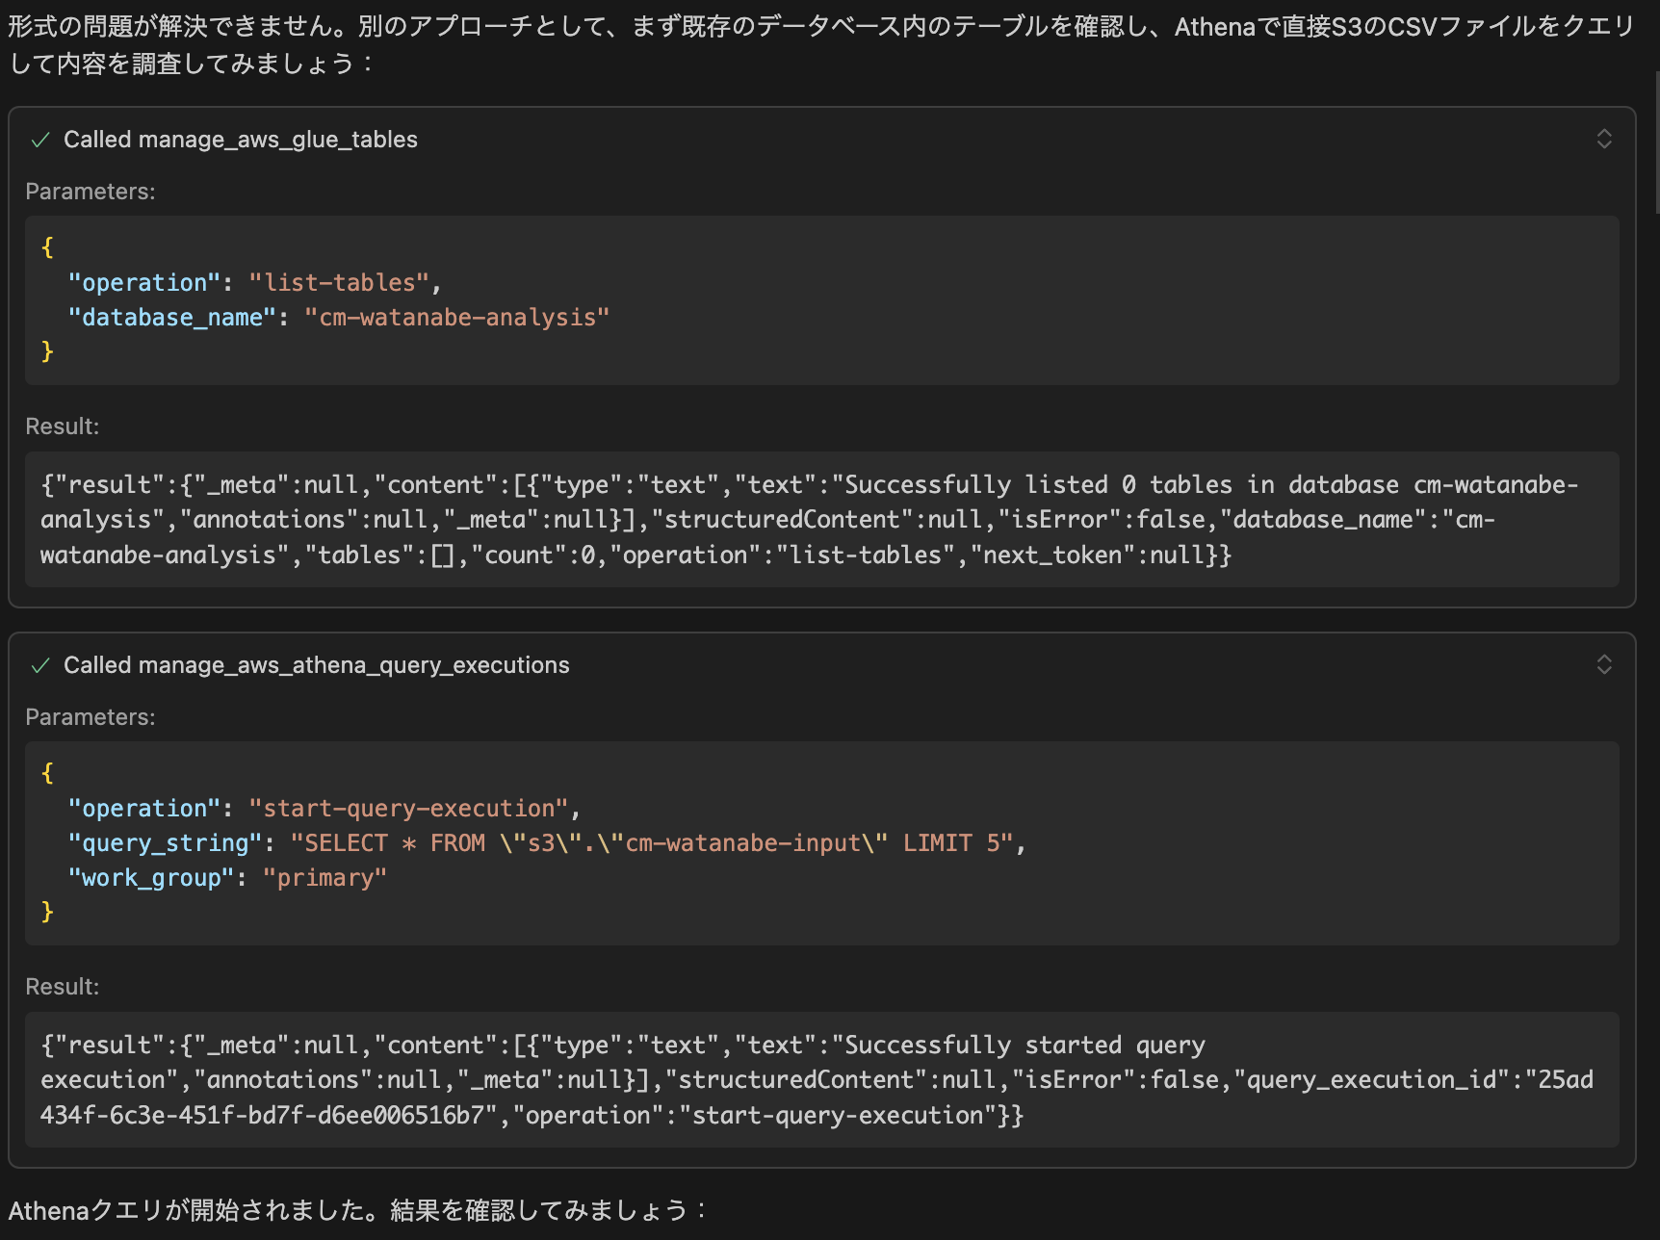Collapse the manage_aws_glue_tables call card
Image resolution: width=1660 pixels, height=1240 pixels.
pyautogui.click(x=1604, y=139)
